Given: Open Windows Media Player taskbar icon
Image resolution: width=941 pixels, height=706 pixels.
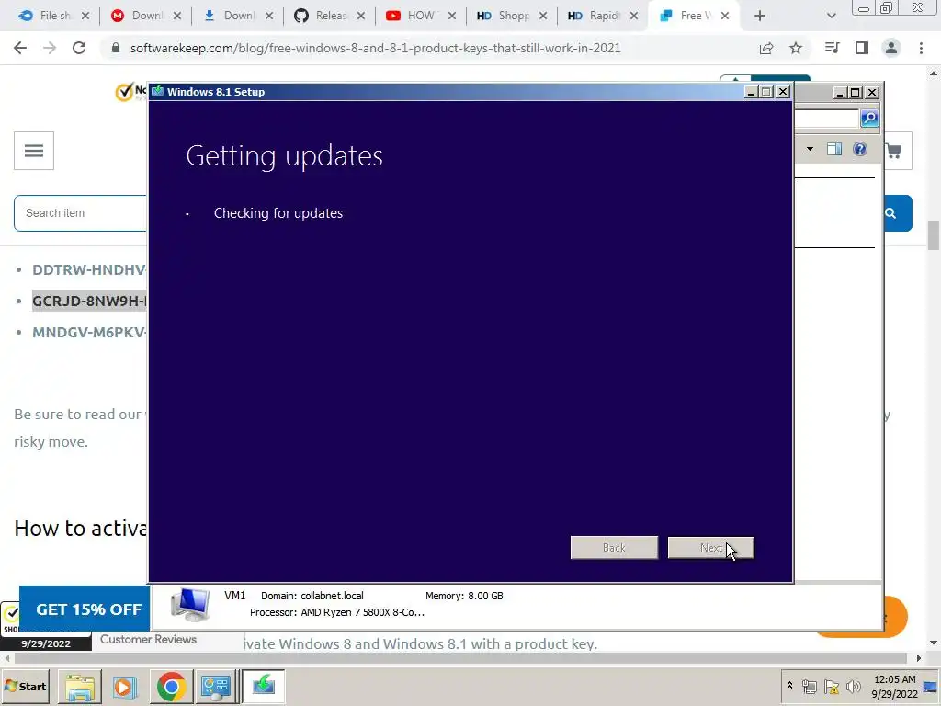Looking at the screenshot, I should tap(124, 686).
